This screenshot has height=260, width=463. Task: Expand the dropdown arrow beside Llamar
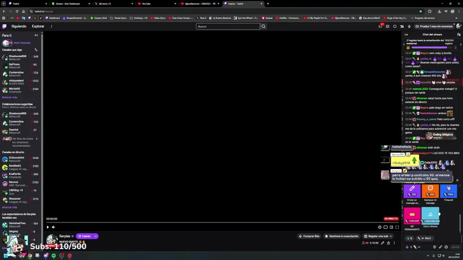coord(96,236)
